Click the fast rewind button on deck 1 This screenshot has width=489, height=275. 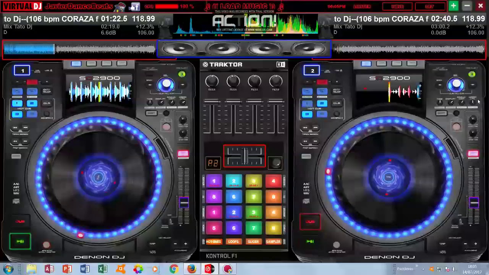pyautogui.click(x=15, y=142)
